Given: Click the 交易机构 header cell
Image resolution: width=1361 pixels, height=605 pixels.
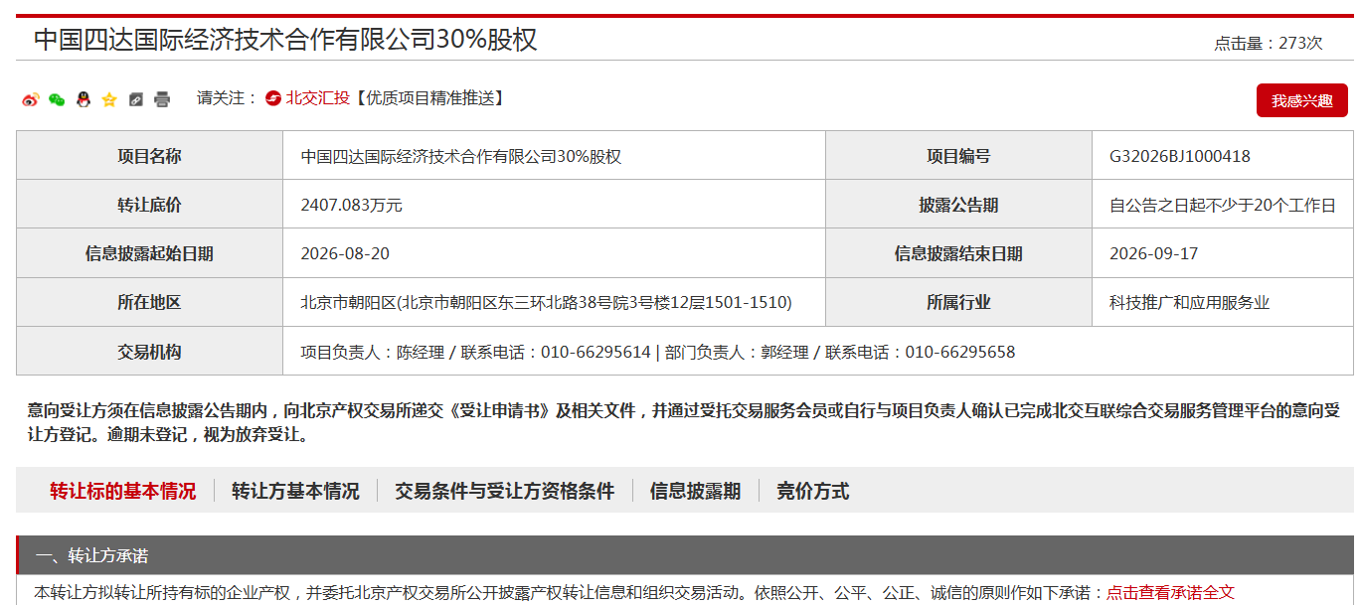Looking at the screenshot, I should tap(149, 352).
